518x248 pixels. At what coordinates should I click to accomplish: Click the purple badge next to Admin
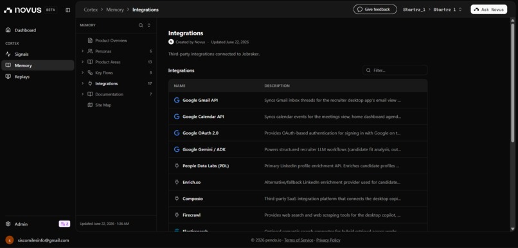pos(64,224)
